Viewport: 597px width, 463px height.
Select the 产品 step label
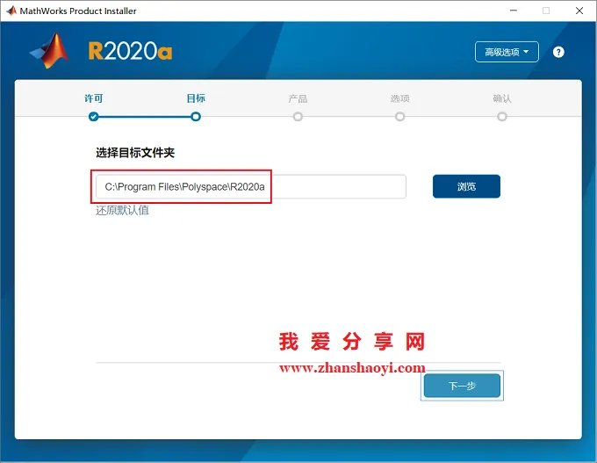pos(298,98)
